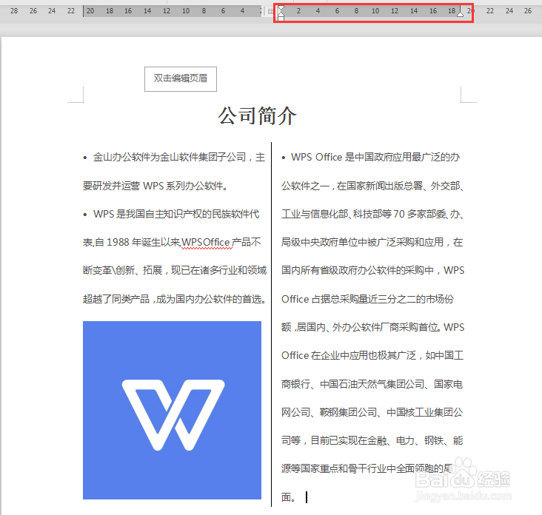The height and width of the screenshot is (515, 542).
Task: Click the line 超越了同类产品，成为国内办公软件的首选。
Action: coord(175,299)
